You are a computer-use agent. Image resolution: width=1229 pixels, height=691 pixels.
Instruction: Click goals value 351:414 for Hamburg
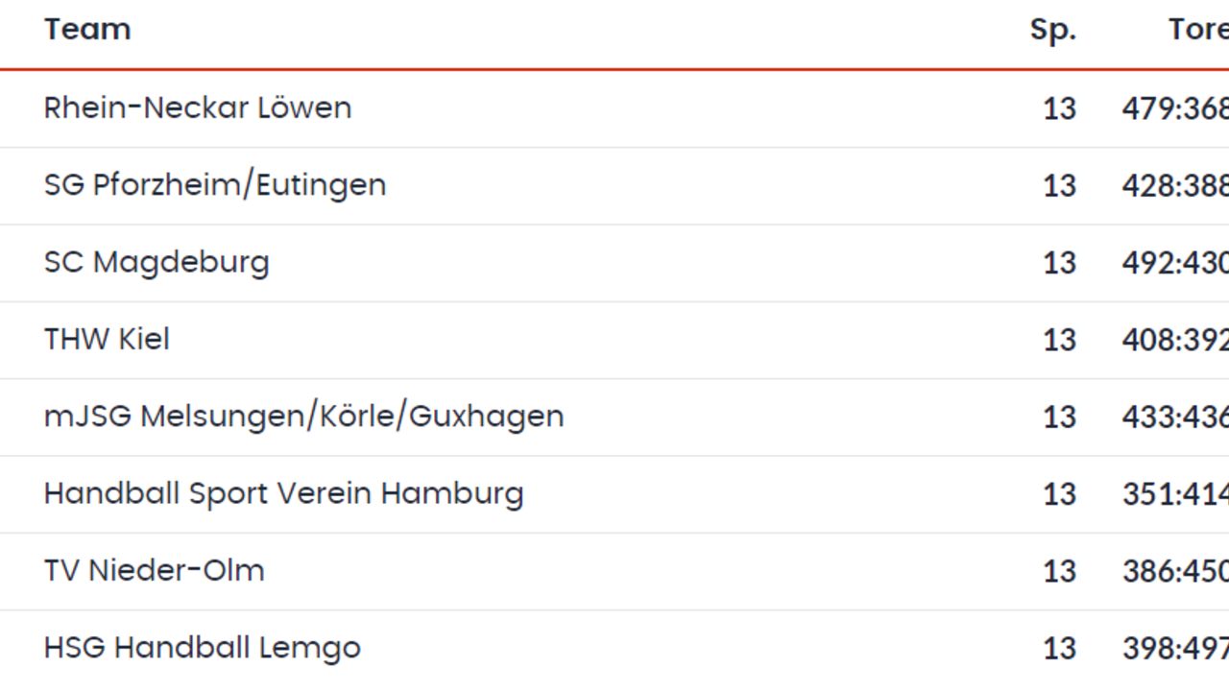[1175, 494]
